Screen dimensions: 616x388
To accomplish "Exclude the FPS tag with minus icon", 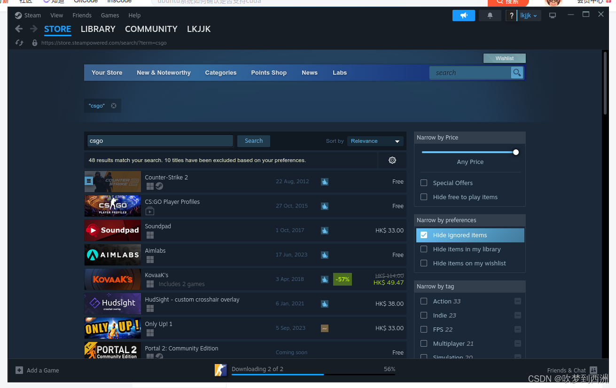I will pos(518,329).
